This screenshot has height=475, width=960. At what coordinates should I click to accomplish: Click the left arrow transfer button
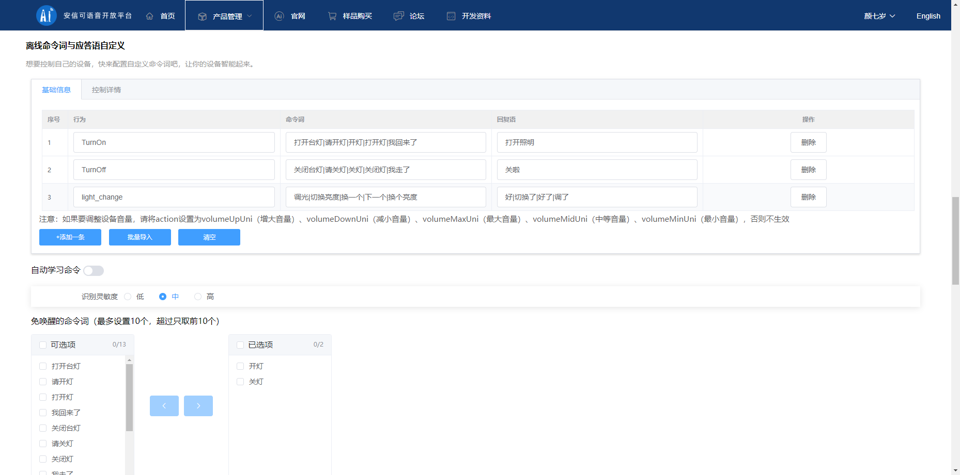(164, 406)
